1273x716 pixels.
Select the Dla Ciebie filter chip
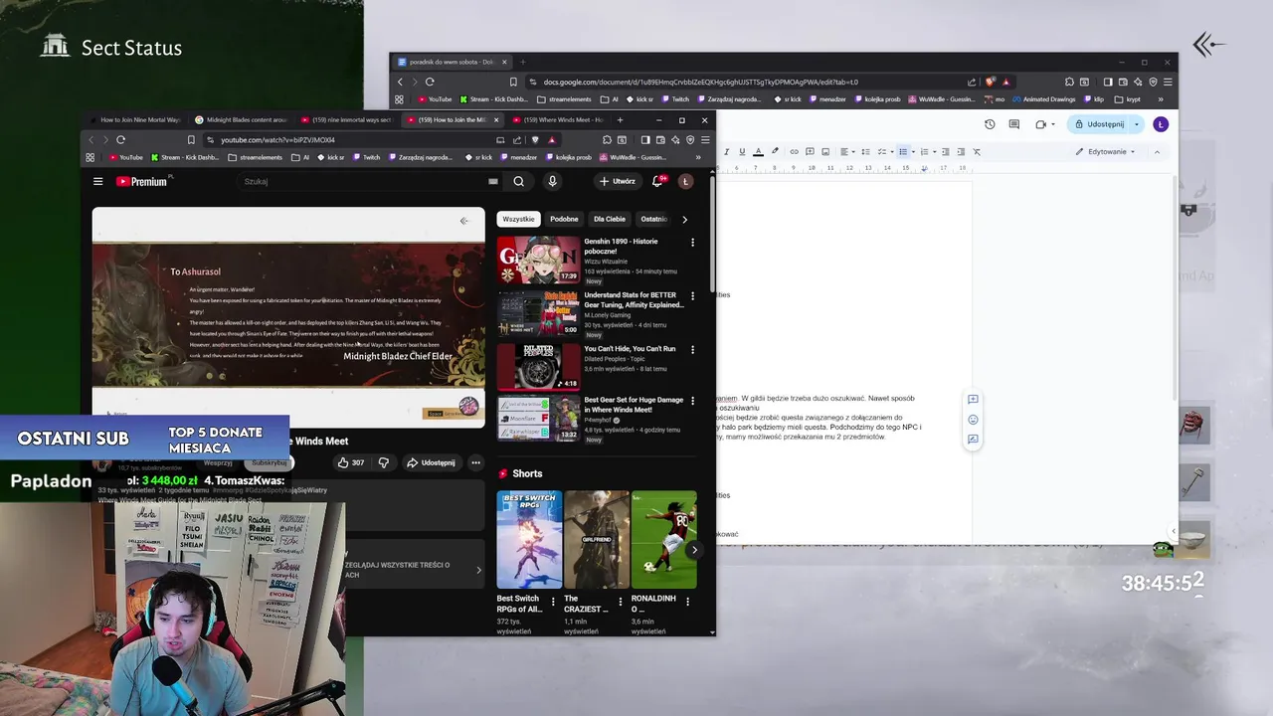[x=610, y=219]
